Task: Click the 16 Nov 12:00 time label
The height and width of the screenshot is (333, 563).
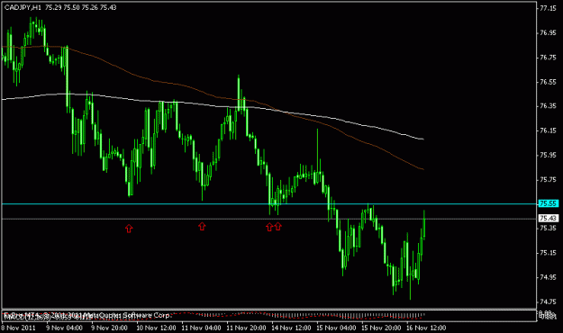Action: point(426,328)
